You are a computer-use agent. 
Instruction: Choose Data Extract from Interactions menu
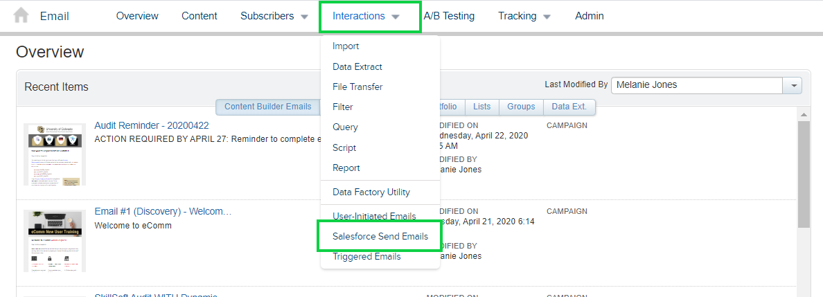[x=357, y=66]
